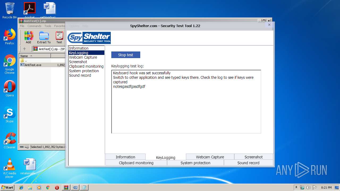Click the SpyShelter Security Test Tool logo
This screenshot has width=340, height=191.
point(89,38)
